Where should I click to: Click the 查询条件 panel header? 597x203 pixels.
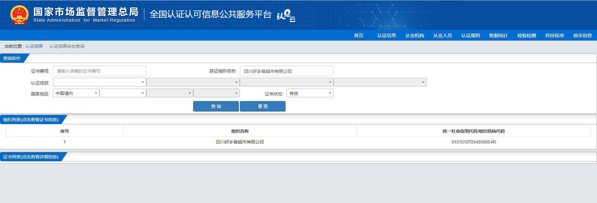pyautogui.click(x=12, y=58)
